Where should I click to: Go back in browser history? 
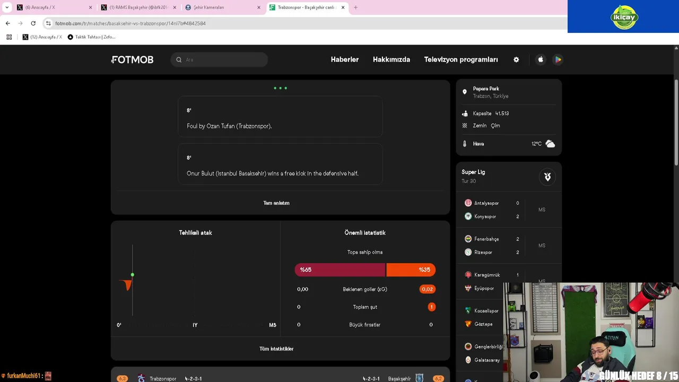[7, 23]
